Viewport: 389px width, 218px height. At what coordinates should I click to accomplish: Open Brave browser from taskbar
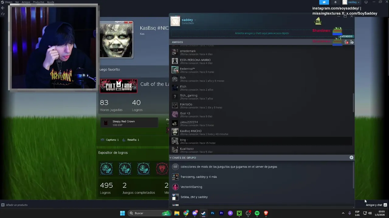click(x=266, y=213)
